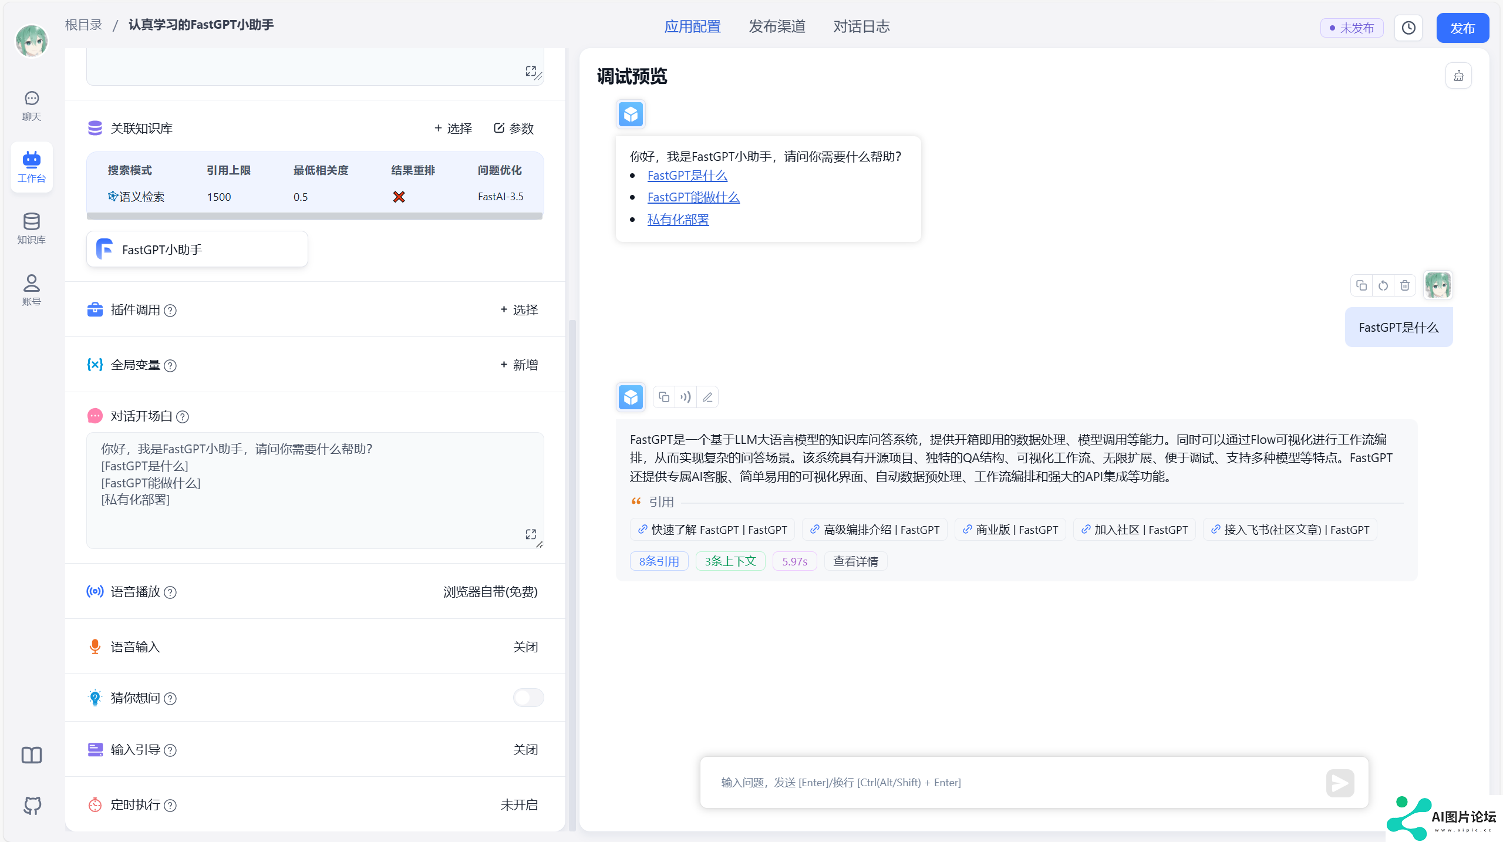1503x842 pixels.
Task: Expand the 对话开场白 text area fullscreen
Action: [531, 534]
